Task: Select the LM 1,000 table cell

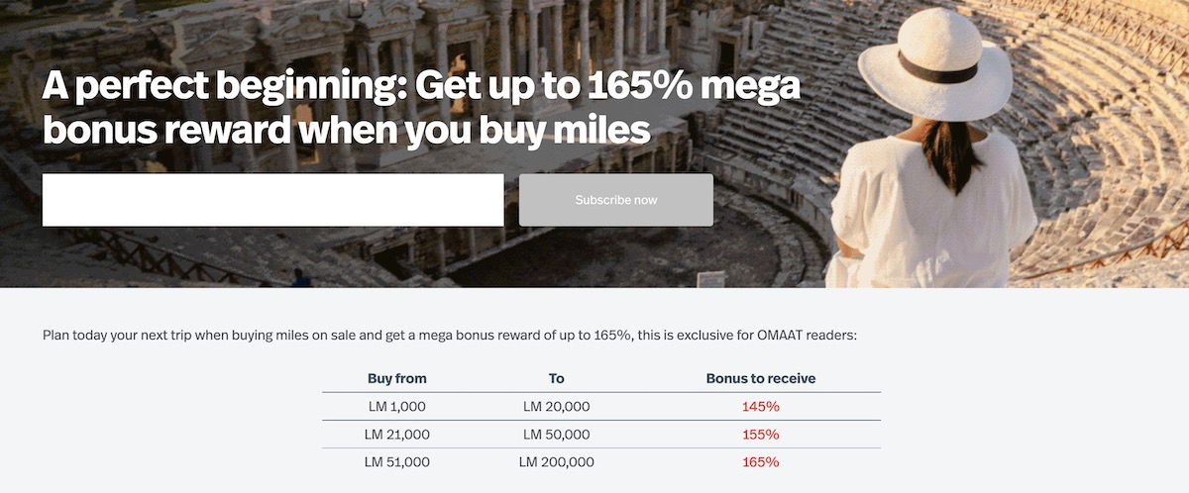Action: pyautogui.click(x=397, y=406)
